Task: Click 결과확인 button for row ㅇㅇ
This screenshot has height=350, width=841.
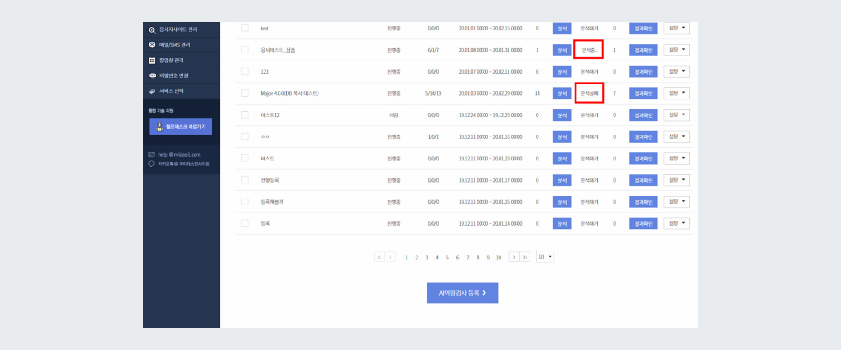Action: point(643,137)
